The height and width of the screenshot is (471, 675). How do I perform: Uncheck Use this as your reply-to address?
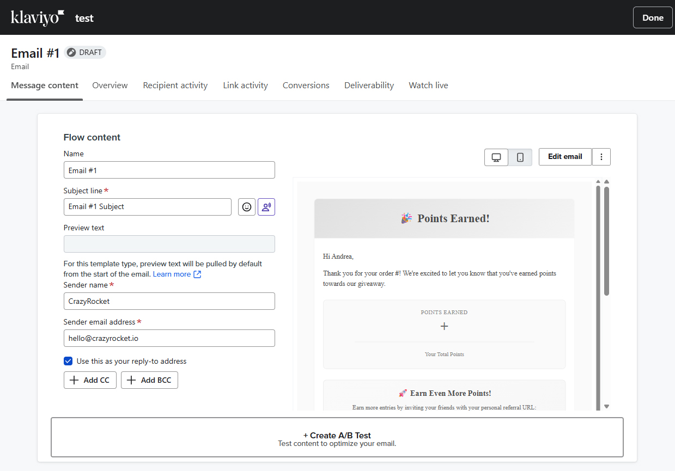pyautogui.click(x=68, y=361)
